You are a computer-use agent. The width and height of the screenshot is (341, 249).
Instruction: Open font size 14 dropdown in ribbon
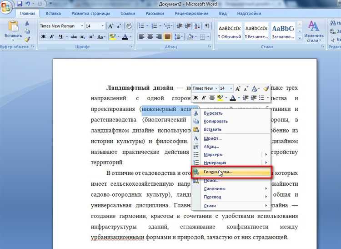click(x=102, y=26)
